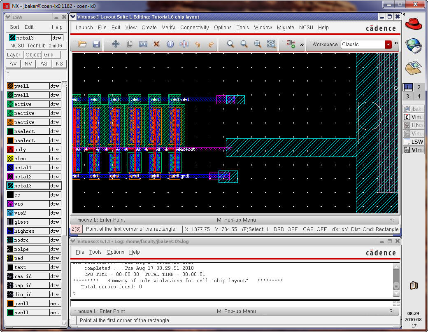Image resolution: width=428 pixels, height=332 pixels.
Task: Select the poly layer color swatch
Action: [10, 150]
